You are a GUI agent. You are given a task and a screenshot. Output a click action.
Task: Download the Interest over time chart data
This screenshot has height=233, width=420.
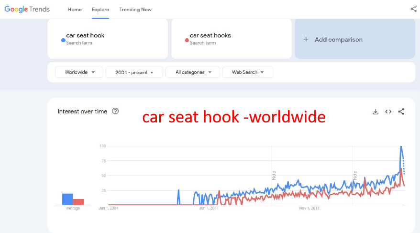(376, 111)
